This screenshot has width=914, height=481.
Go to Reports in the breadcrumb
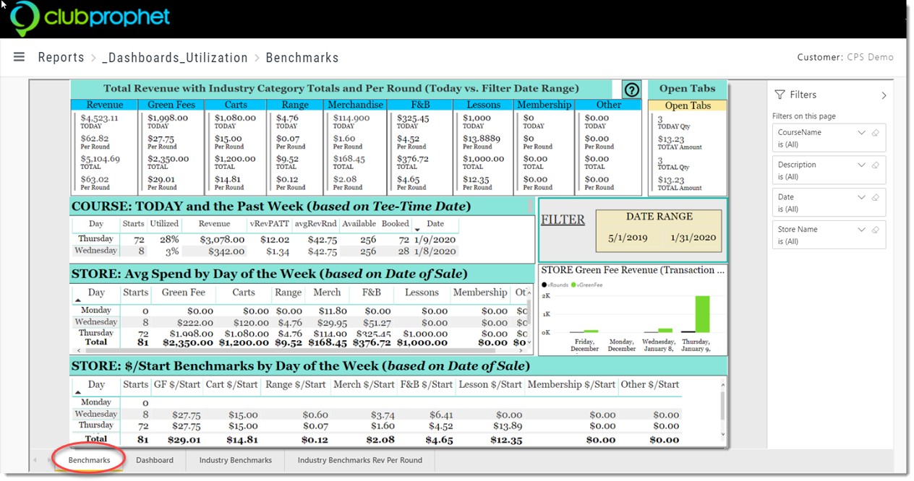click(x=61, y=58)
